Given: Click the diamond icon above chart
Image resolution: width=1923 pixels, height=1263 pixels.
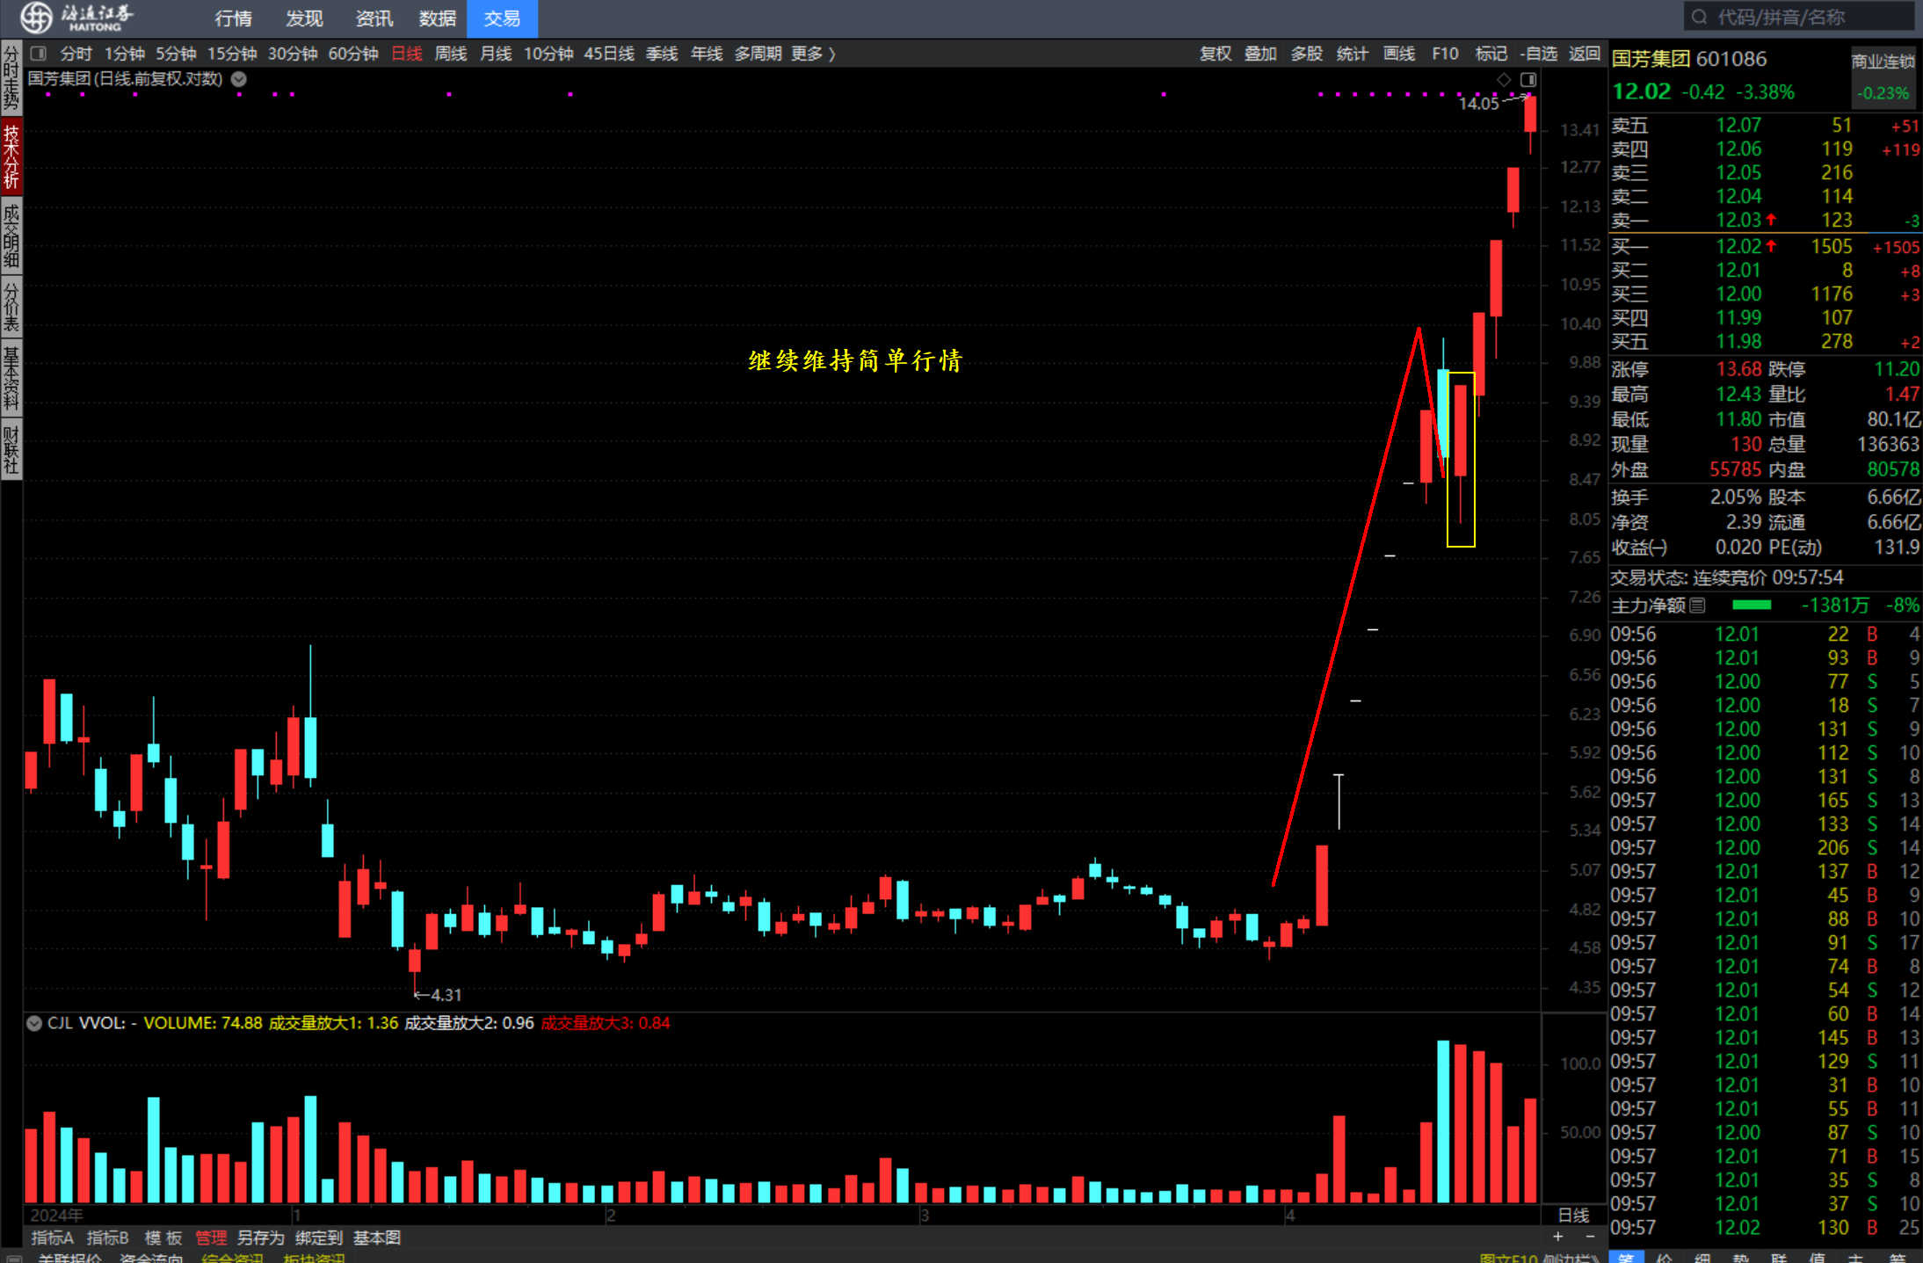Looking at the screenshot, I should coord(1504,80).
